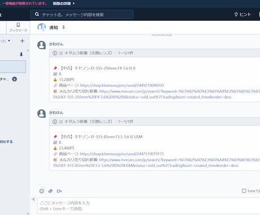Click the message input box

[149, 206]
